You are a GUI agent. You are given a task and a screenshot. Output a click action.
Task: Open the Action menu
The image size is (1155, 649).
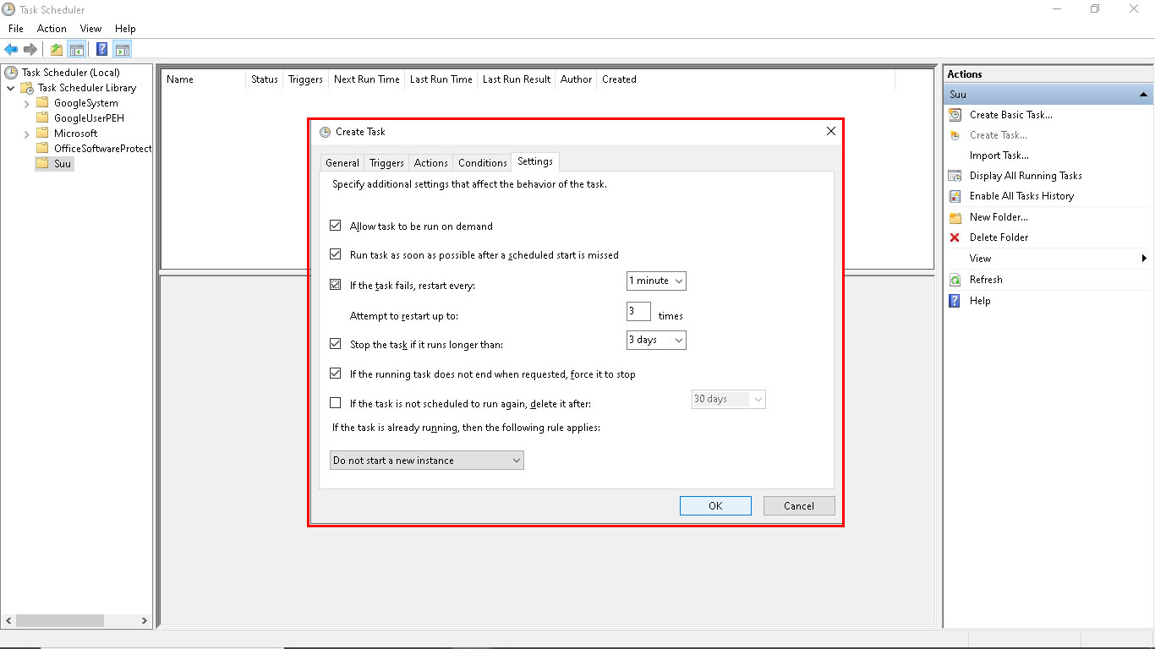[52, 28]
